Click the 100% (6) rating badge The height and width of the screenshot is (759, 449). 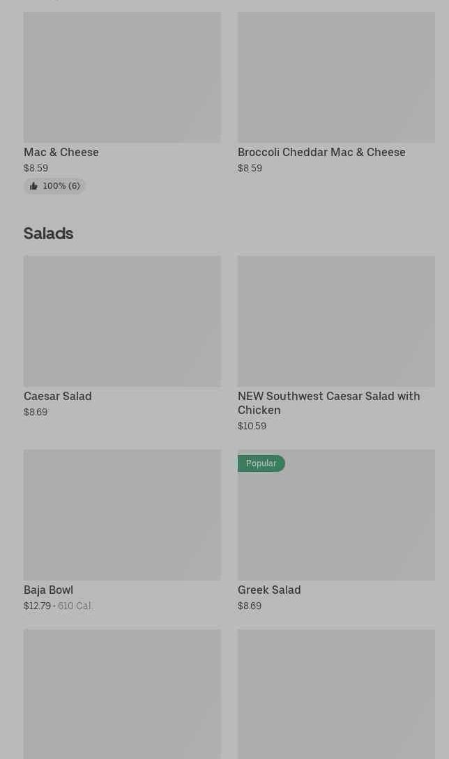tap(61, 186)
